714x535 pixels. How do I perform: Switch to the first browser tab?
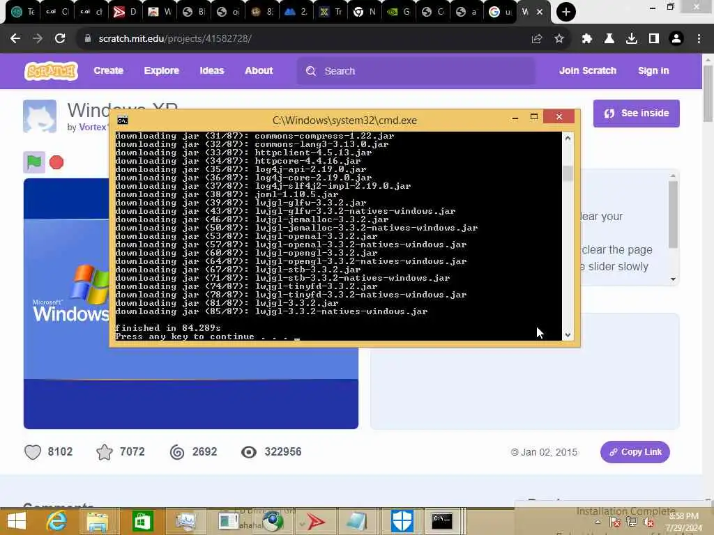click(22, 12)
